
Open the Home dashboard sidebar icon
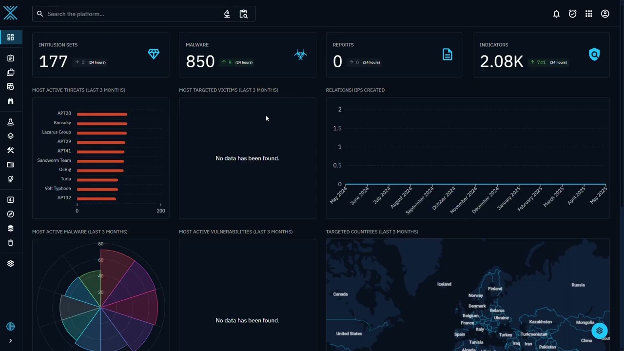(x=10, y=38)
